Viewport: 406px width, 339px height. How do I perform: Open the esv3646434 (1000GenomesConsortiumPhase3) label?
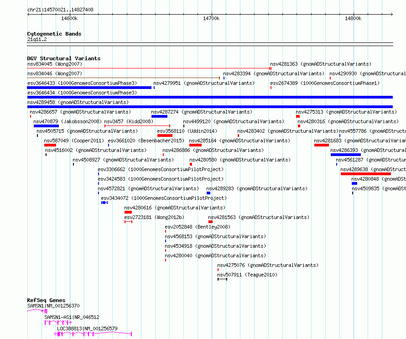coord(82,93)
